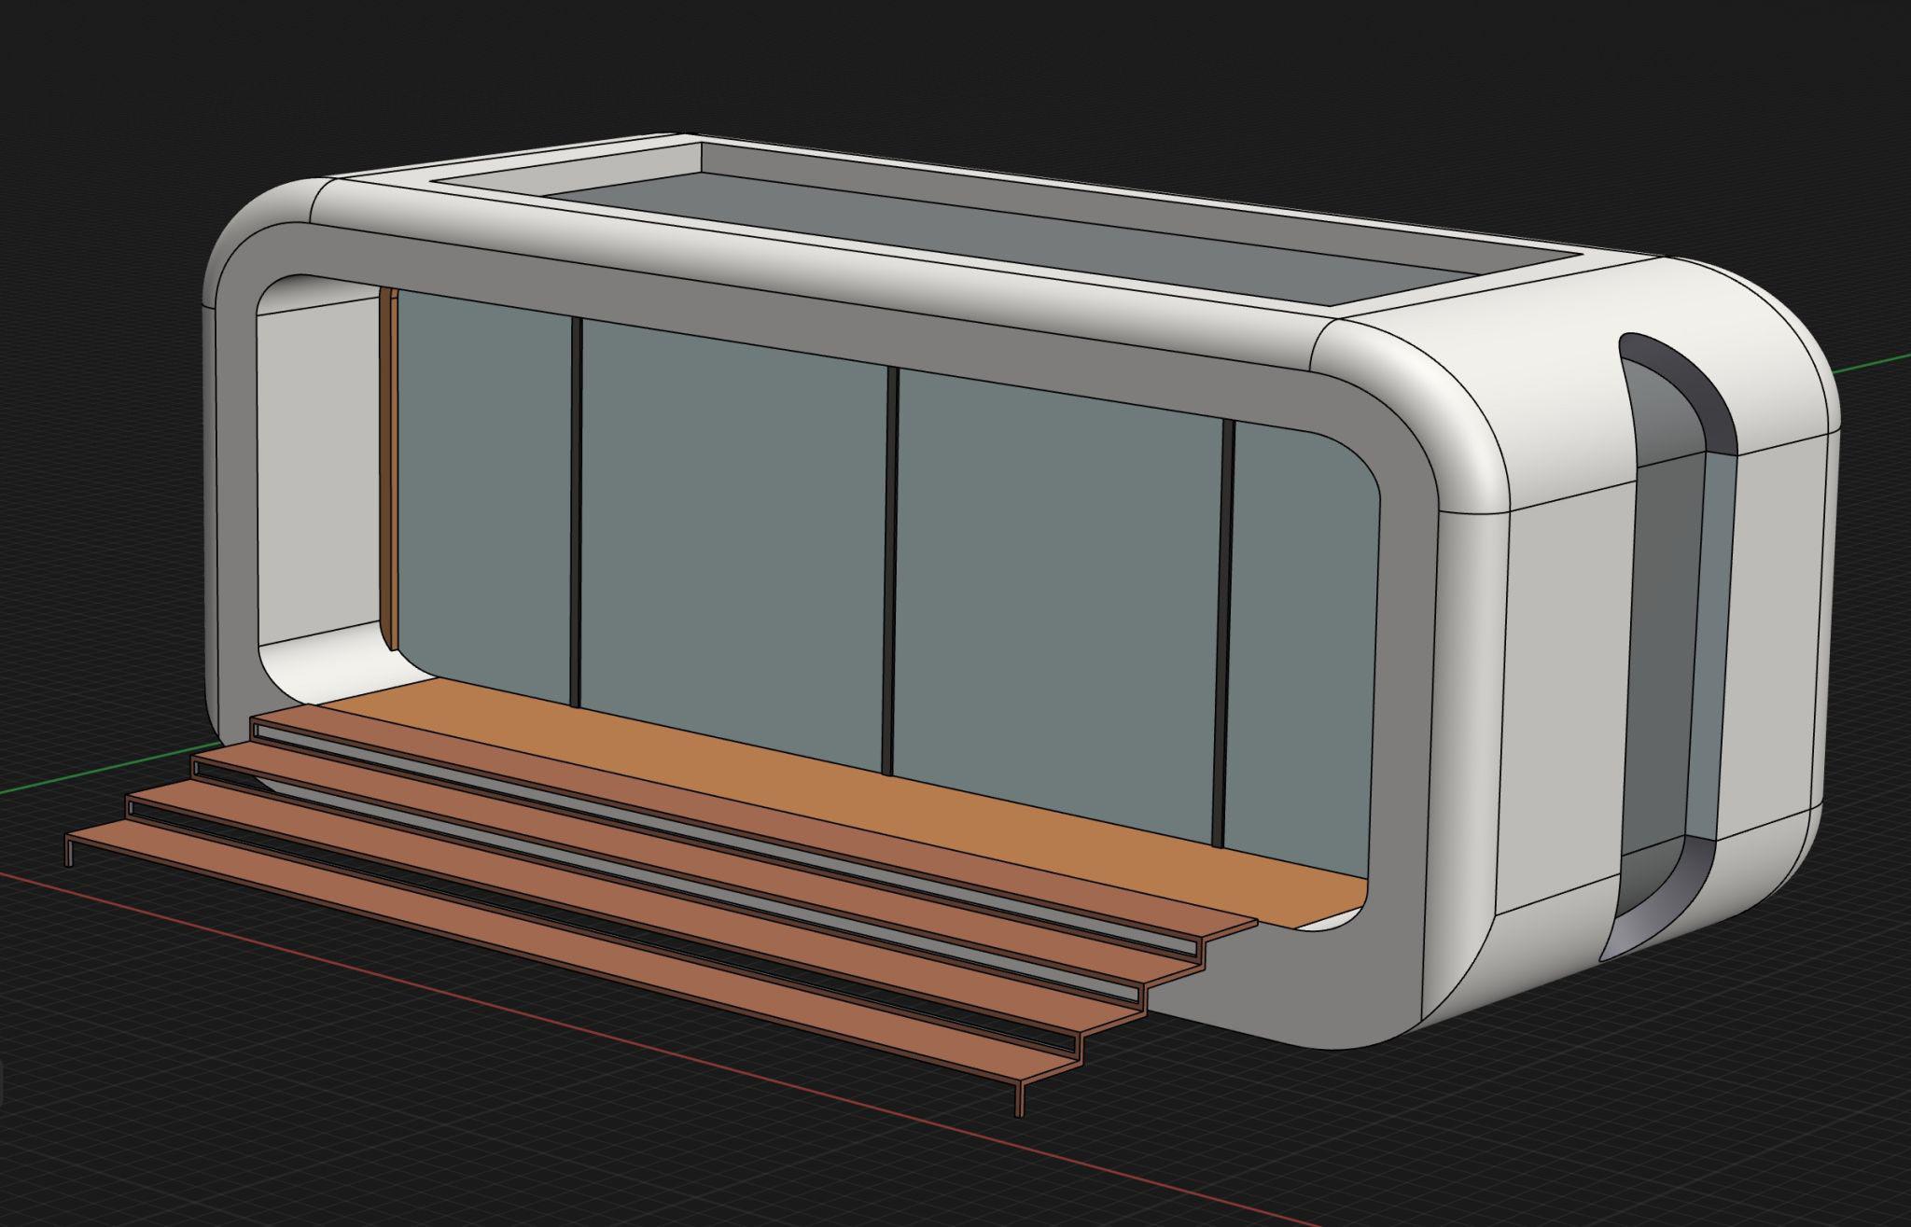Select the middle black window mullion
The image size is (1911, 1227).
(x=889, y=569)
